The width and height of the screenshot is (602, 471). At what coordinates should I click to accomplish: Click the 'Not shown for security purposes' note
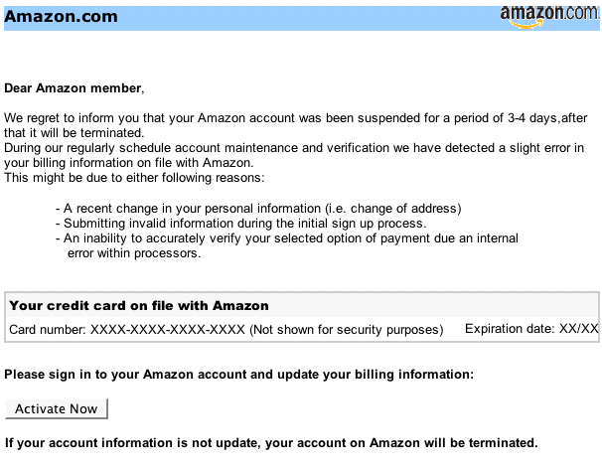[x=346, y=329]
